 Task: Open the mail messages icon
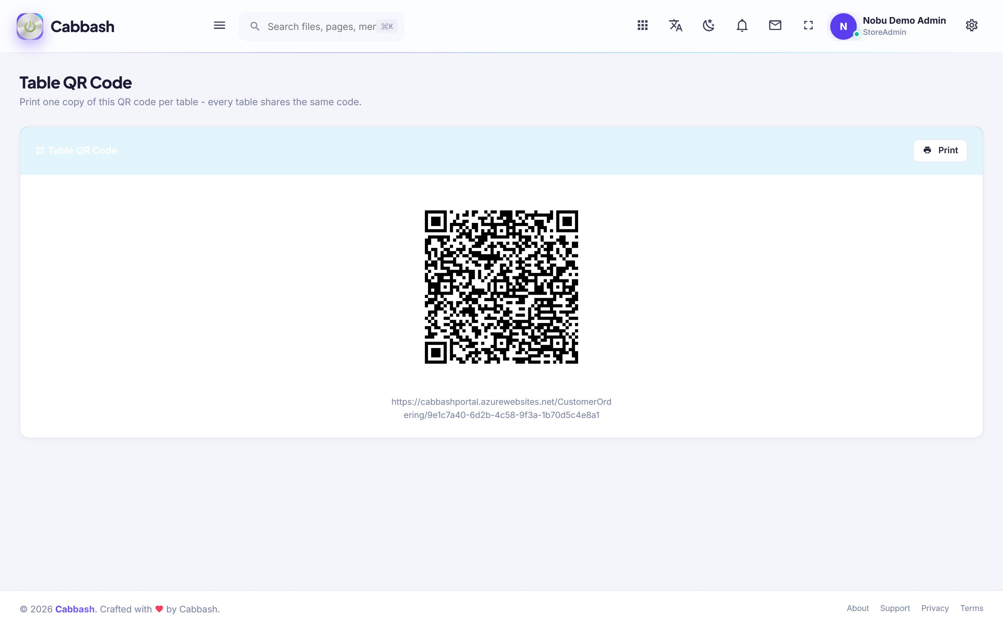click(x=775, y=26)
